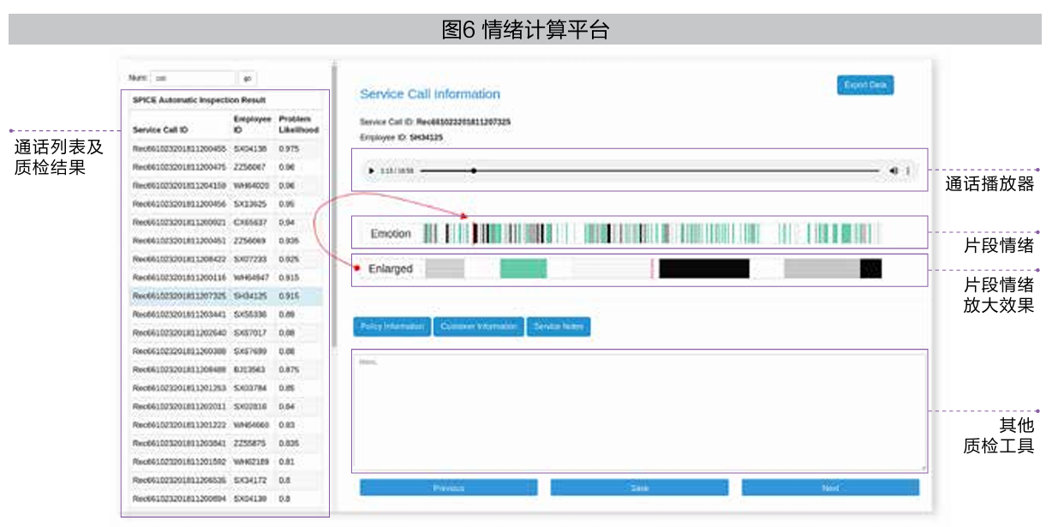
Task: Mute the audio player volume
Action: point(894,171)
